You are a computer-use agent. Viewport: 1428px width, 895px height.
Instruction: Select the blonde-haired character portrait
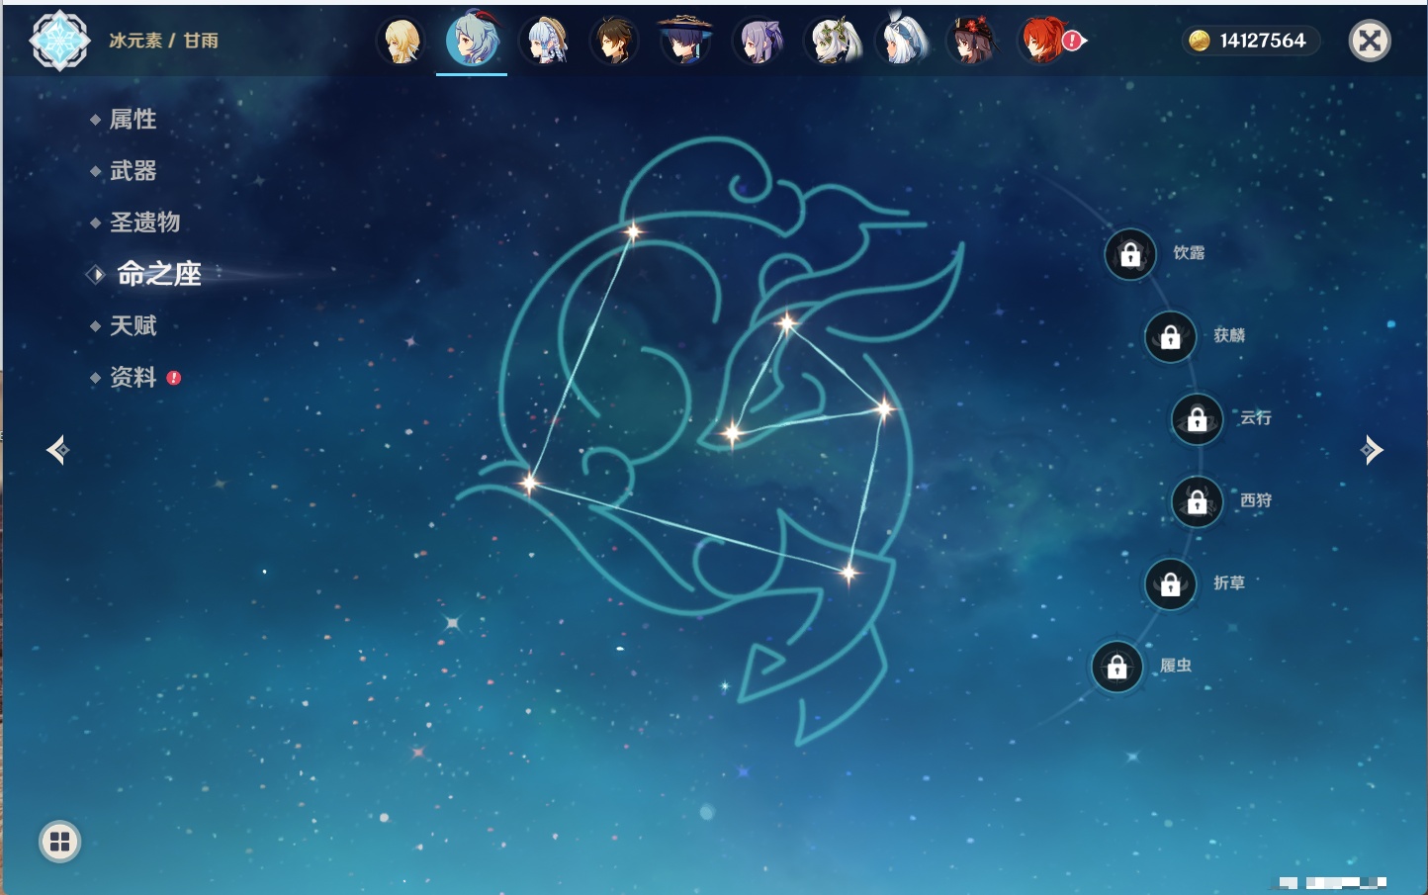(401, 42)
